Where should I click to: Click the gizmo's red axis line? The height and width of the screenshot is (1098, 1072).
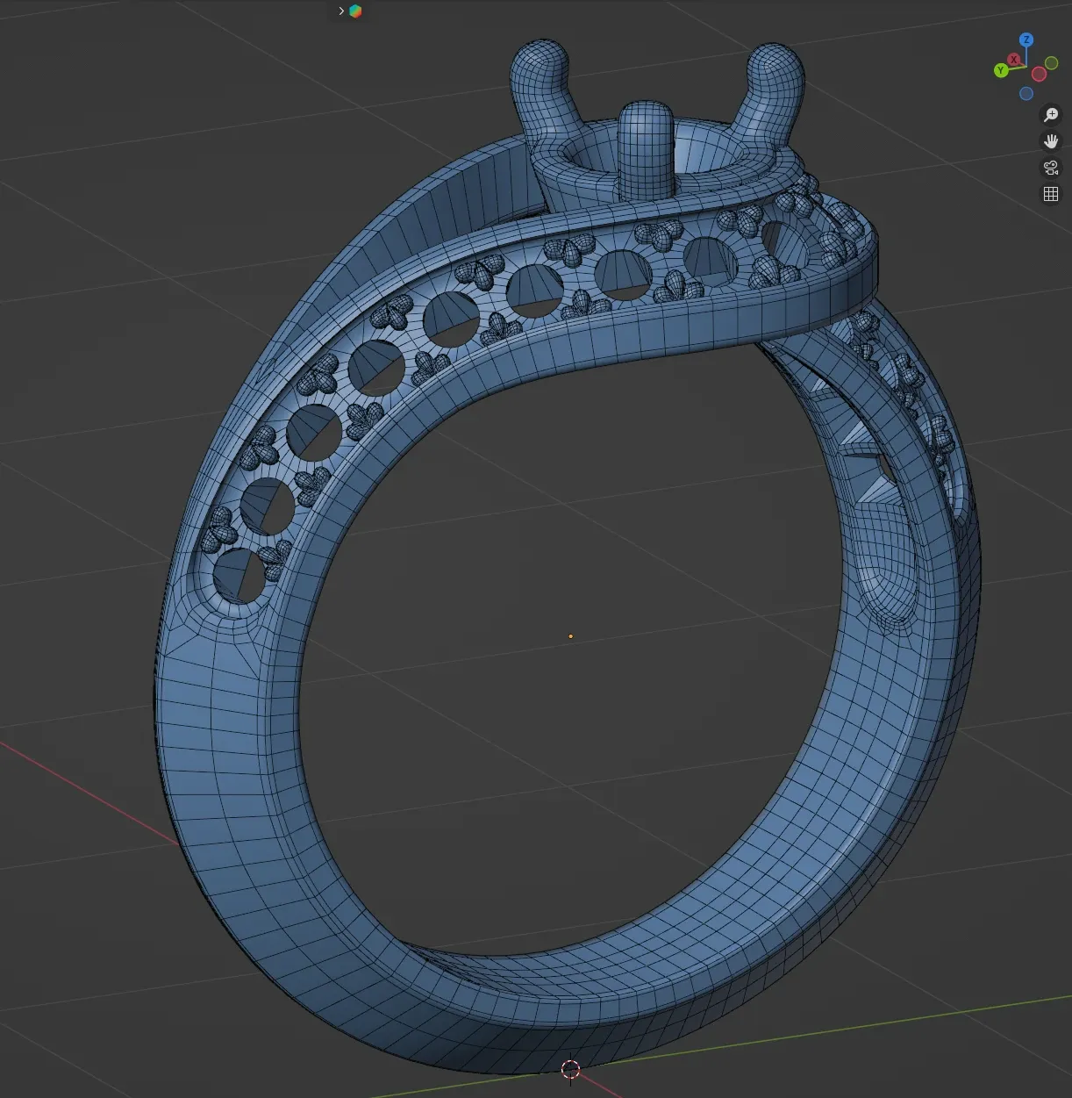[1020, 63]
